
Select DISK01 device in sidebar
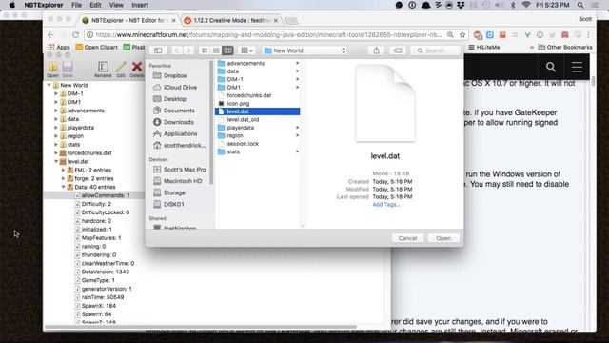pyautogui.click(x=173, y=204)
